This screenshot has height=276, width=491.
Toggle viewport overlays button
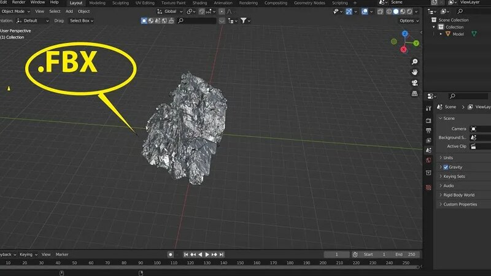(365, 12)
